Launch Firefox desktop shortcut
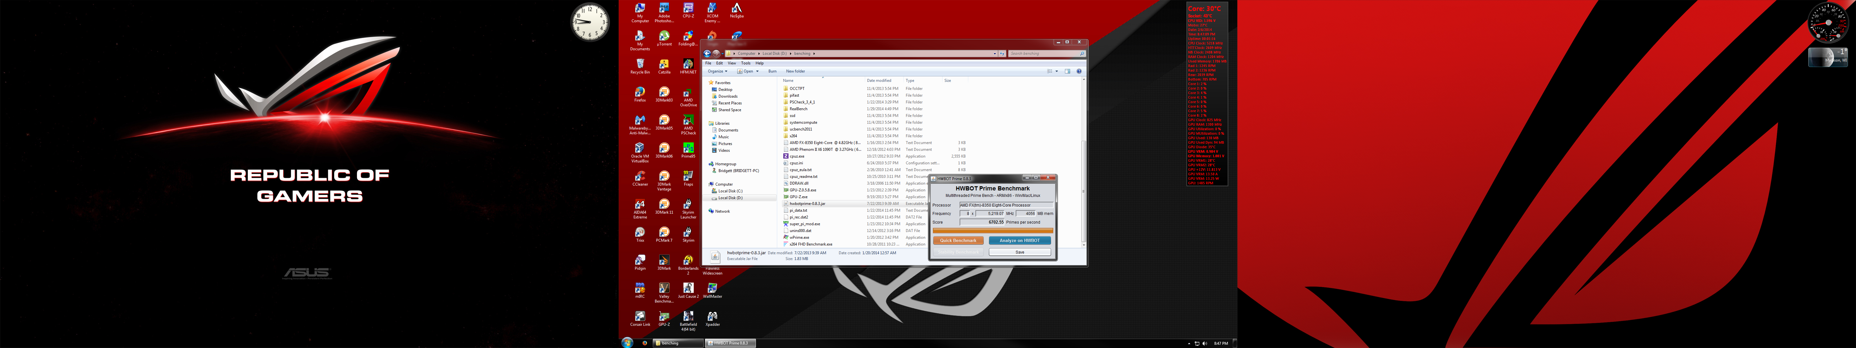1856x348 pixels. click(640, 95)
